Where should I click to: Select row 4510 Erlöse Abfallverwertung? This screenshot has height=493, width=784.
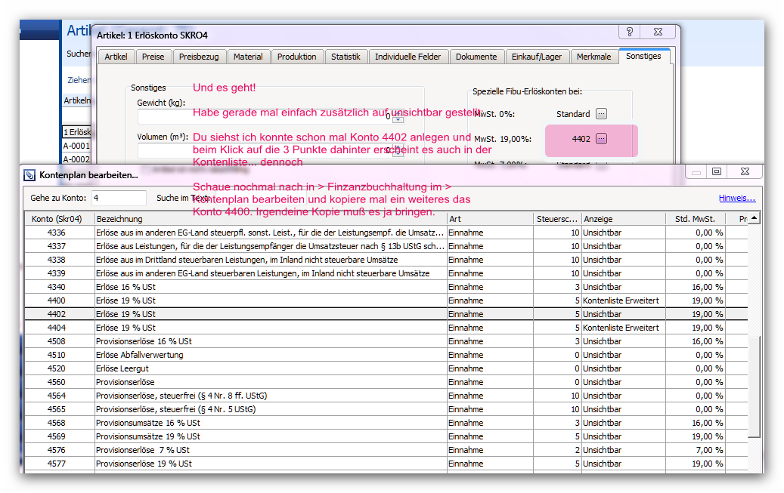(386, 355)
